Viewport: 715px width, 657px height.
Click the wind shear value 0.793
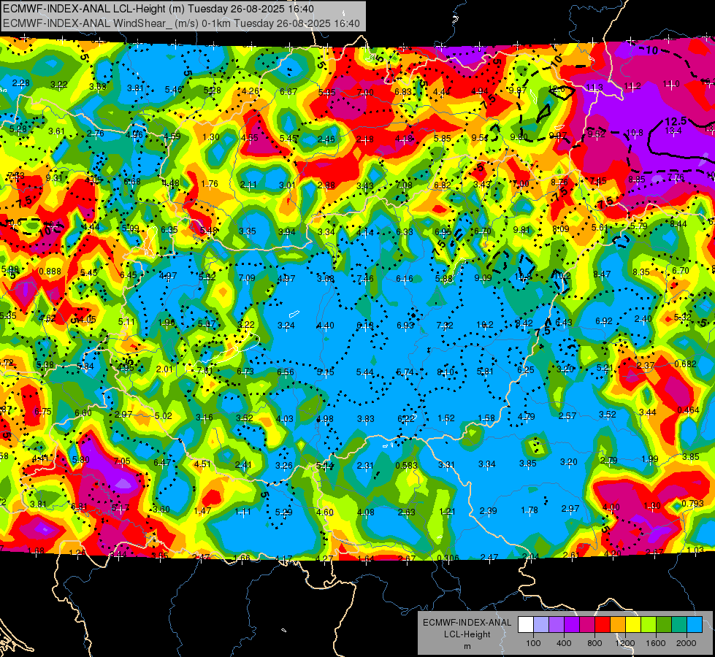[692, 504]
